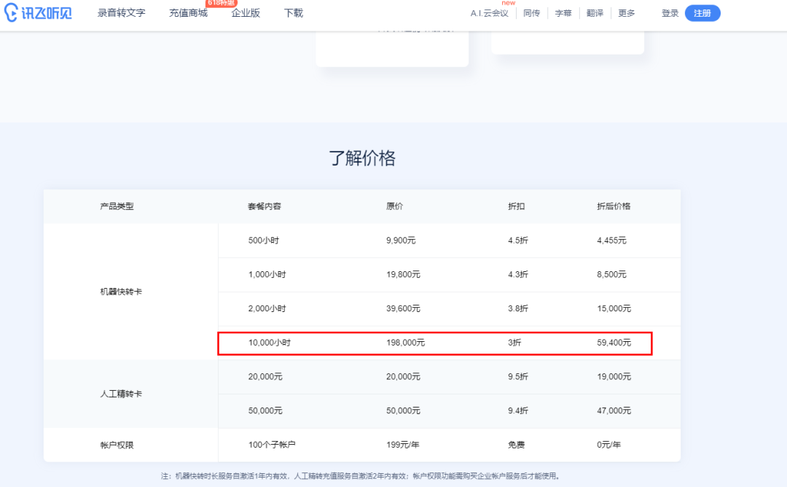Open the 录音转文字 menu item

point(121,12)
